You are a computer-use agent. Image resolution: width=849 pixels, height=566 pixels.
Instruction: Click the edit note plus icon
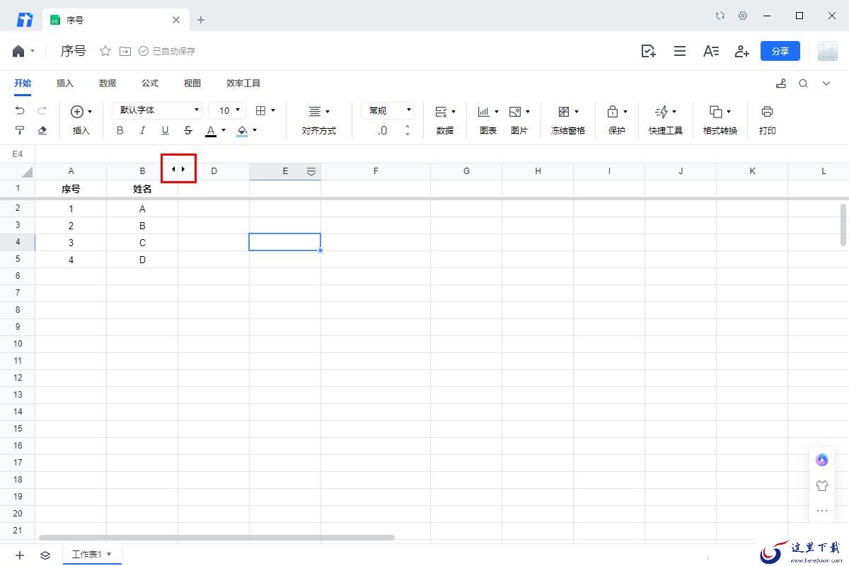coord(648,51)
